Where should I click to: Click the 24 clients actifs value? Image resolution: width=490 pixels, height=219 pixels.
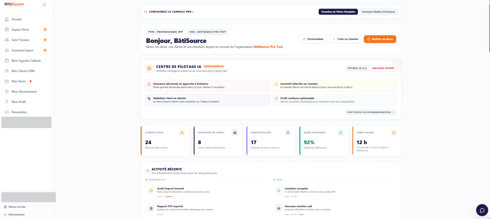(x=148, y=142)
